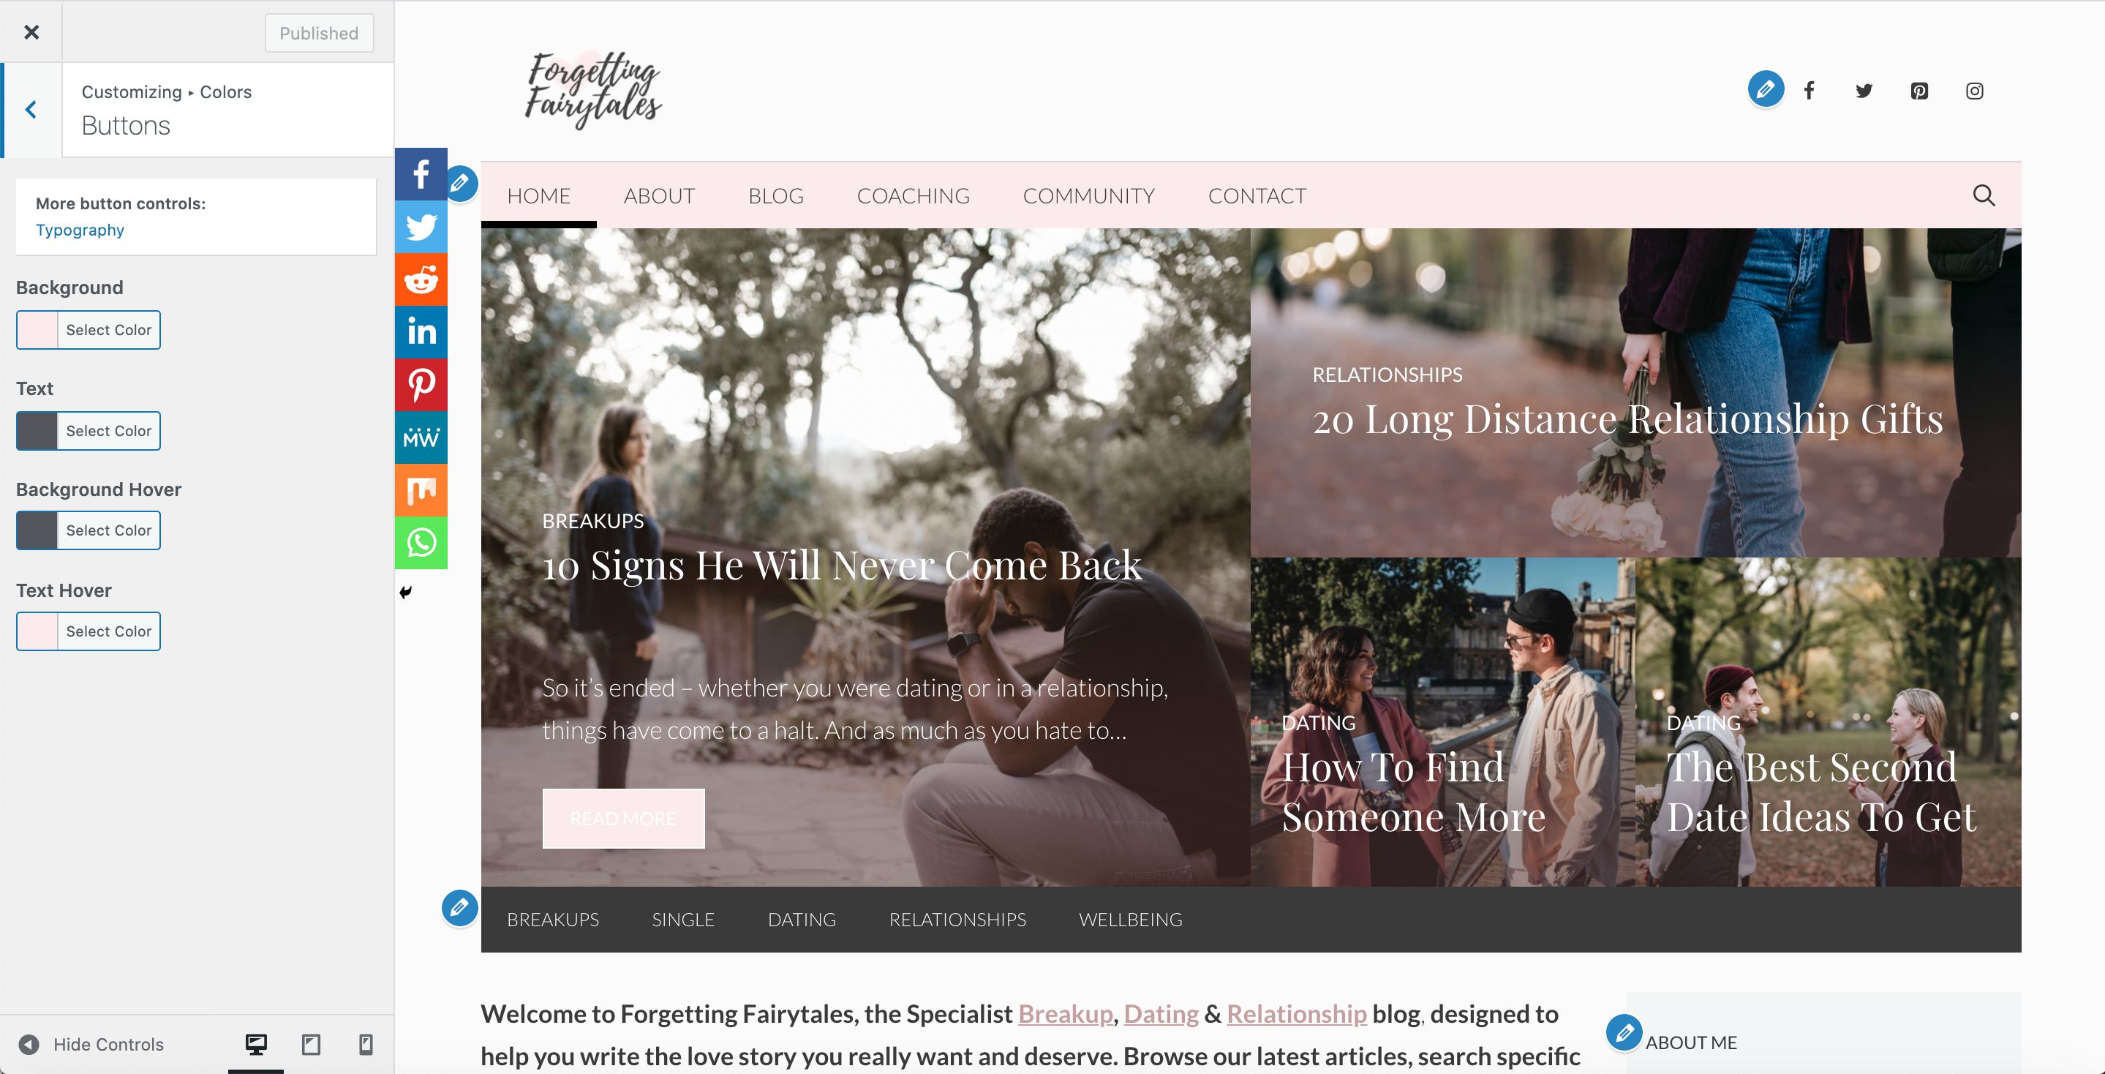Image resolution: width=2105 pixels, height=1074 pixels.
Task: Collapse the social share sidebar arrow
Action: click(405, 592)
